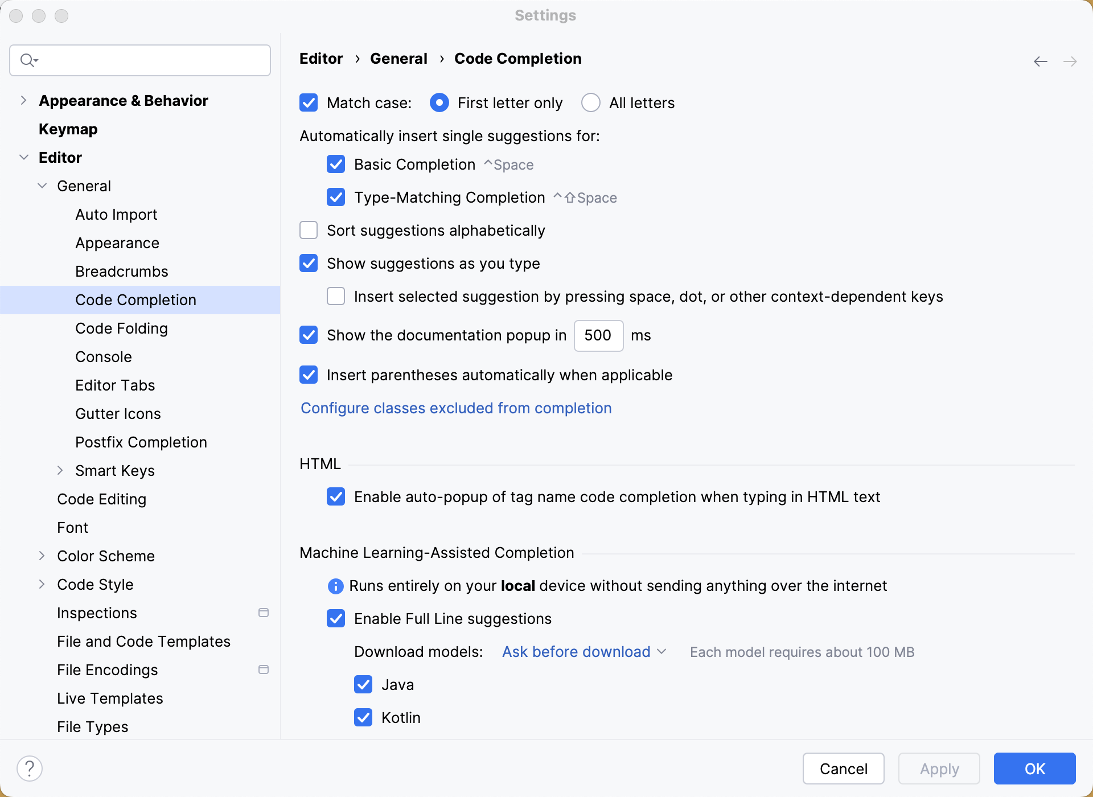Viewport: 1093px width, 797px height.
Task: Open the Ask before download dropdown
Action: coord(584,652)
